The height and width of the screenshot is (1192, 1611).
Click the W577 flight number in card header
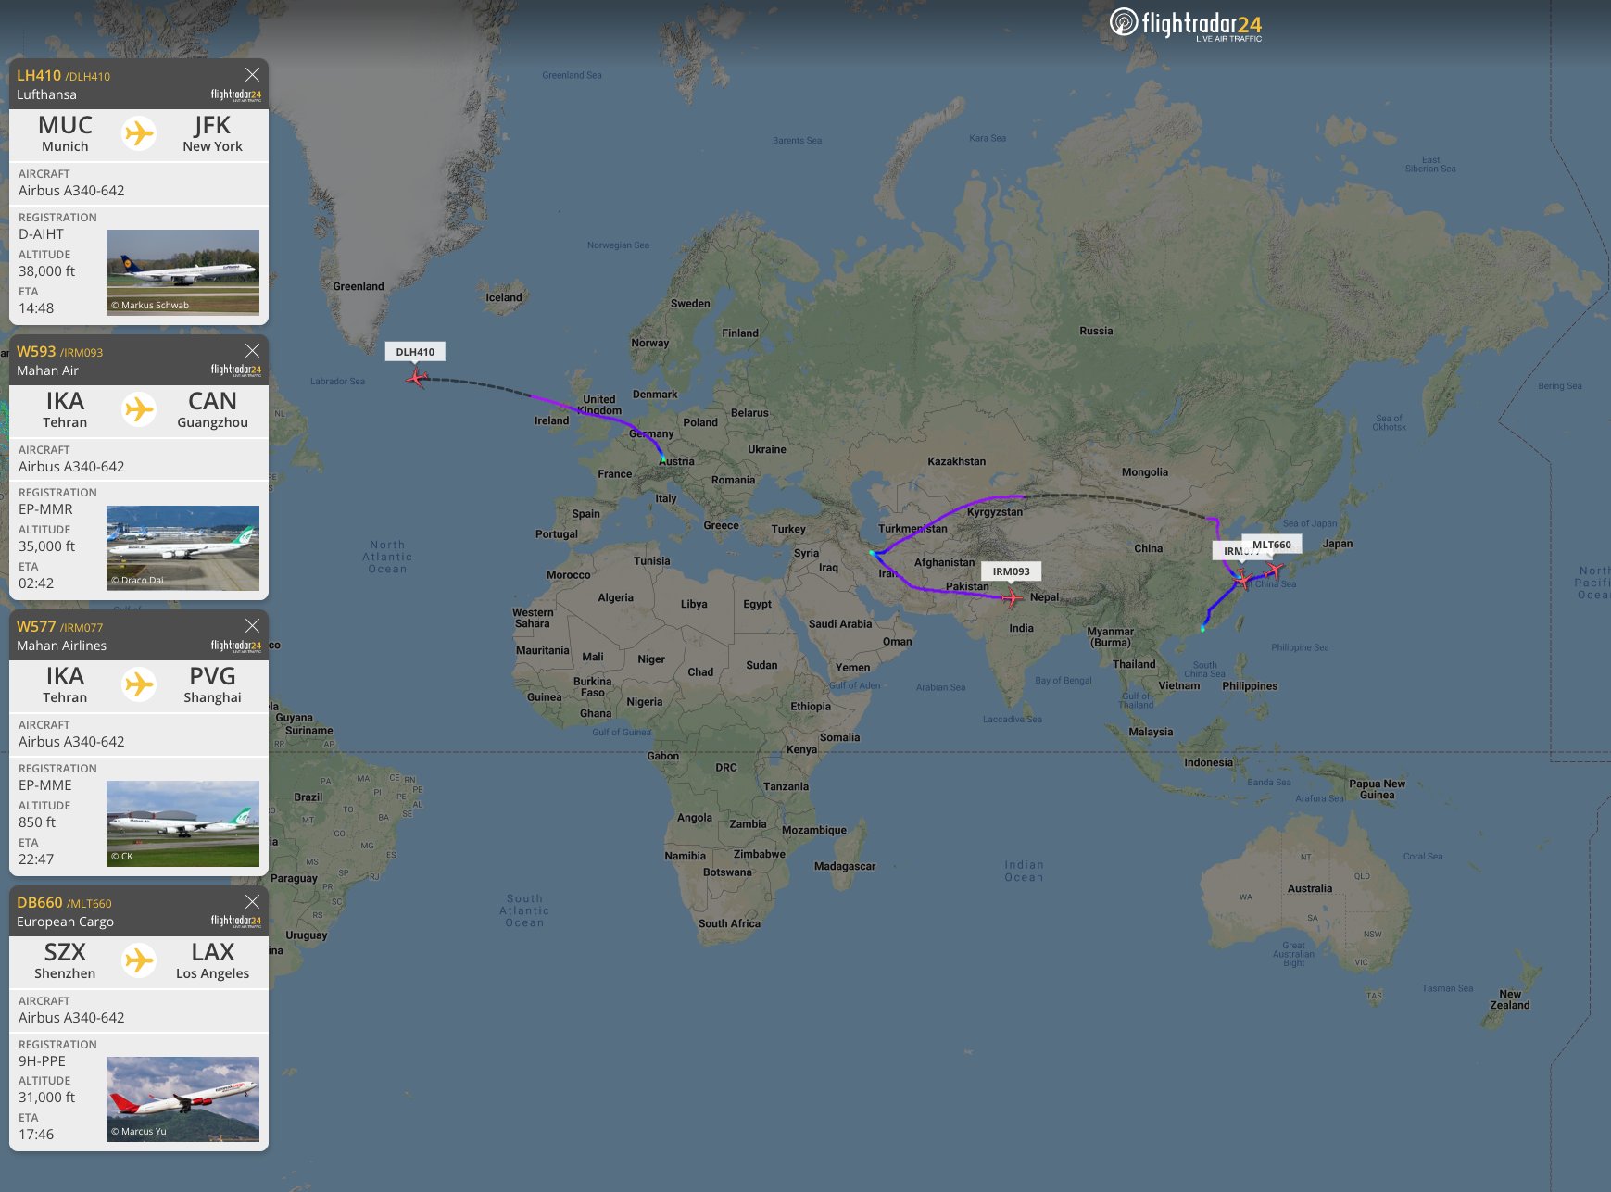point(36,627)
